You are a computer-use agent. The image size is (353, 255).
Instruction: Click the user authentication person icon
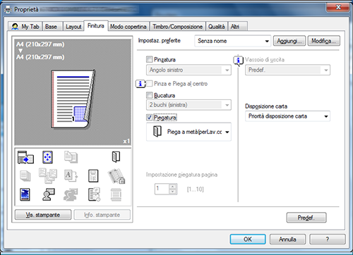[x=49, y=194]
